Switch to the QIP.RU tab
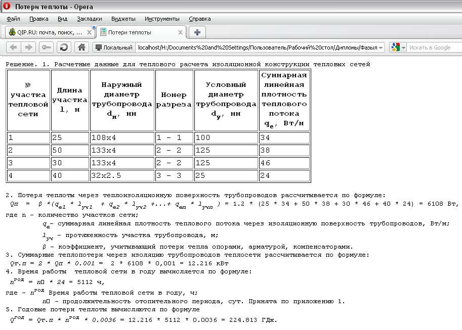The width and height of the screenshot is (462, 330). pyautogui.click(x=50, y=32)
